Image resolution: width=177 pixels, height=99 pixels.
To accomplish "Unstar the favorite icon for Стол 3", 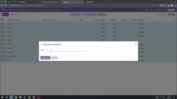I will coord(6,36).
